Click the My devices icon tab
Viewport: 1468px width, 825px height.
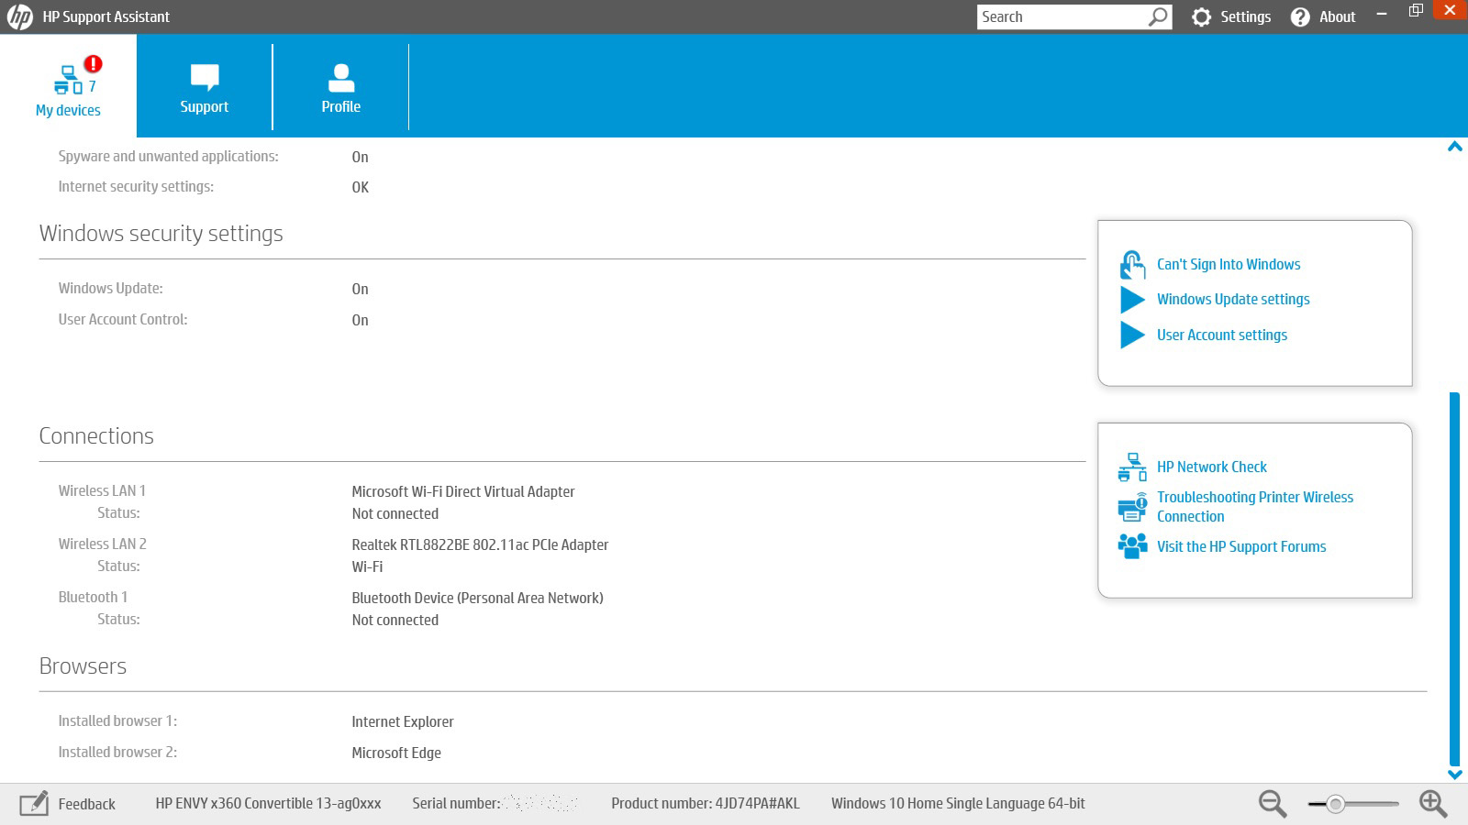68,81
